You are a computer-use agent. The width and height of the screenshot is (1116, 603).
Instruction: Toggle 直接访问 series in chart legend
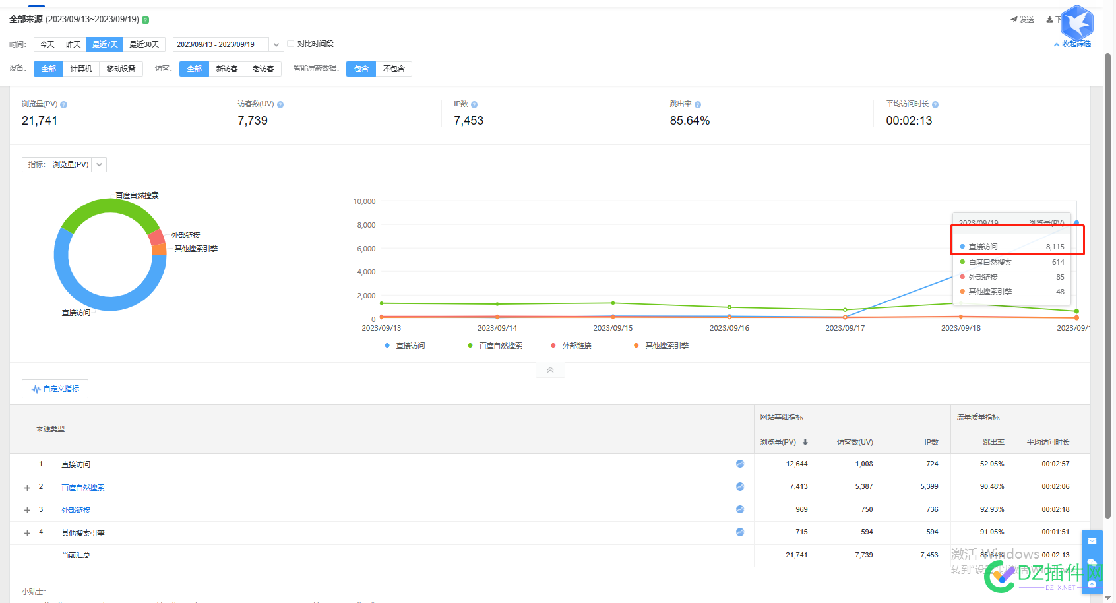point(405,346)
